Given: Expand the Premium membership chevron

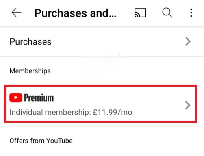Looking at the screenshot, I should 188,105.
